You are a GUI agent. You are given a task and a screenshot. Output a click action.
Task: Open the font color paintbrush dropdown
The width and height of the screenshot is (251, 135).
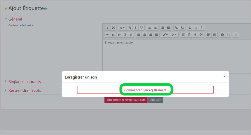pyautogui.click(x=165, y=35)
